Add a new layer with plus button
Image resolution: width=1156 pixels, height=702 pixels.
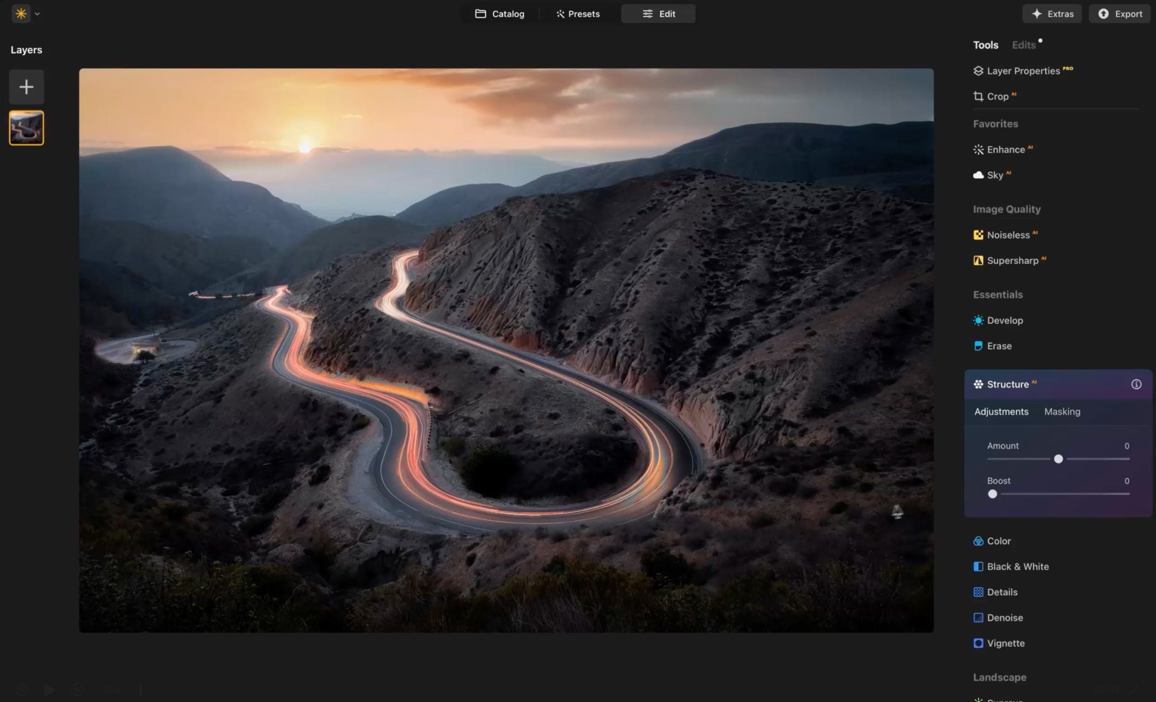(x=26, y=87)
